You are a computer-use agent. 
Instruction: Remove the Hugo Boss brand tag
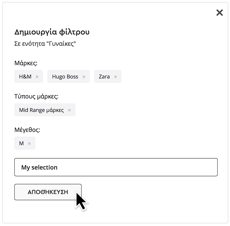(x=84, y=77)
